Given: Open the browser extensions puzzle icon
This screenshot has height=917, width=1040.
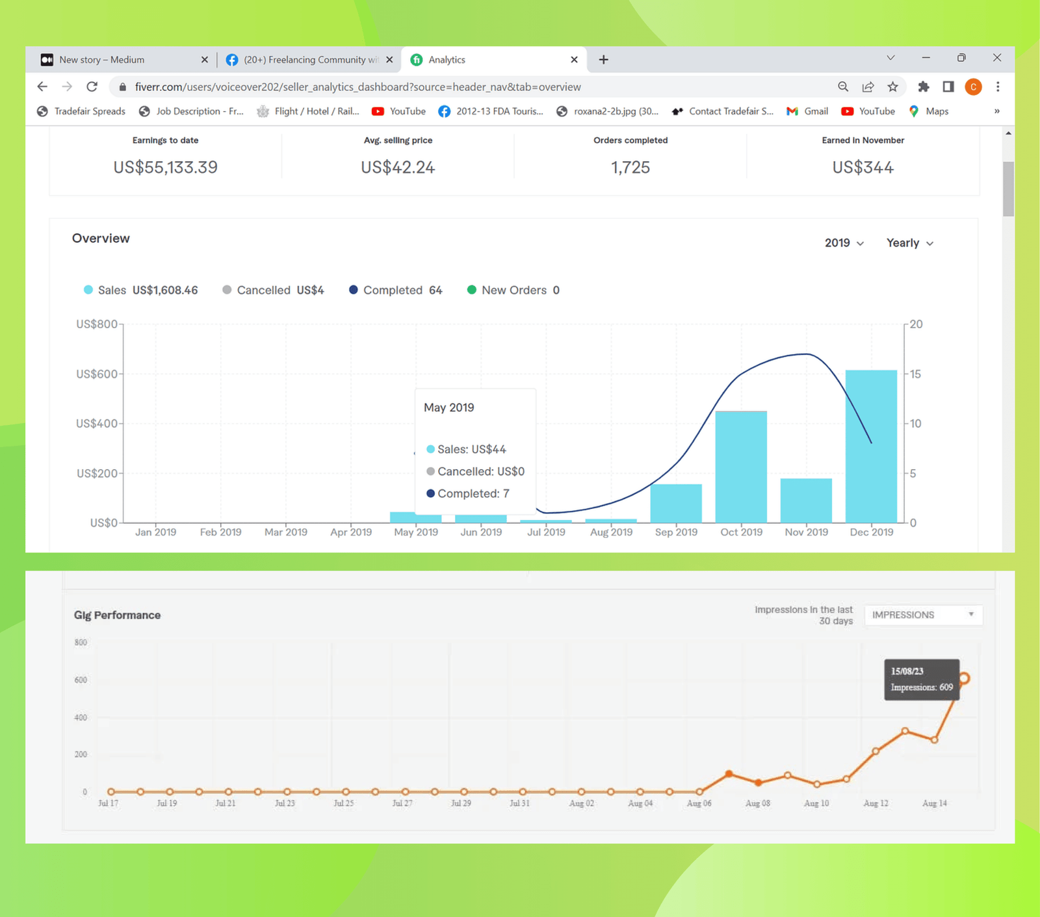Looking at the screenshot, I should [x=923, y=86].
